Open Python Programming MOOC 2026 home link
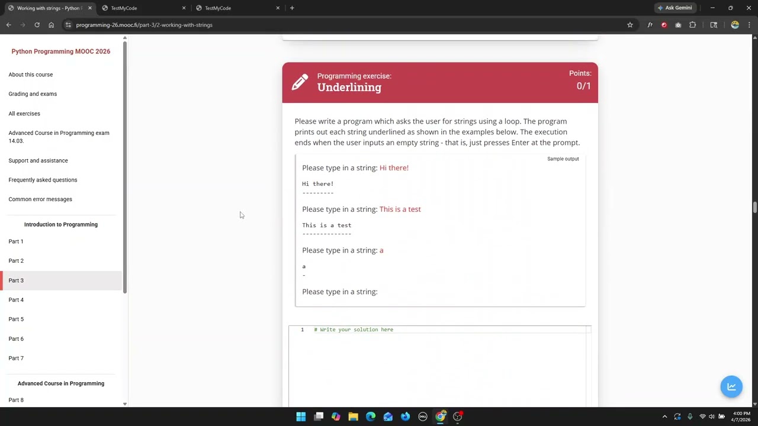 [x=60, y=51]
